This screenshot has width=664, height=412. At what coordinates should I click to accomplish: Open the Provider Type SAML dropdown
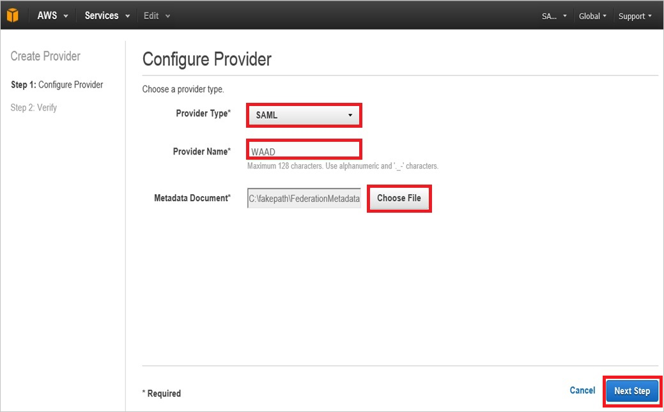pos(304,116)
